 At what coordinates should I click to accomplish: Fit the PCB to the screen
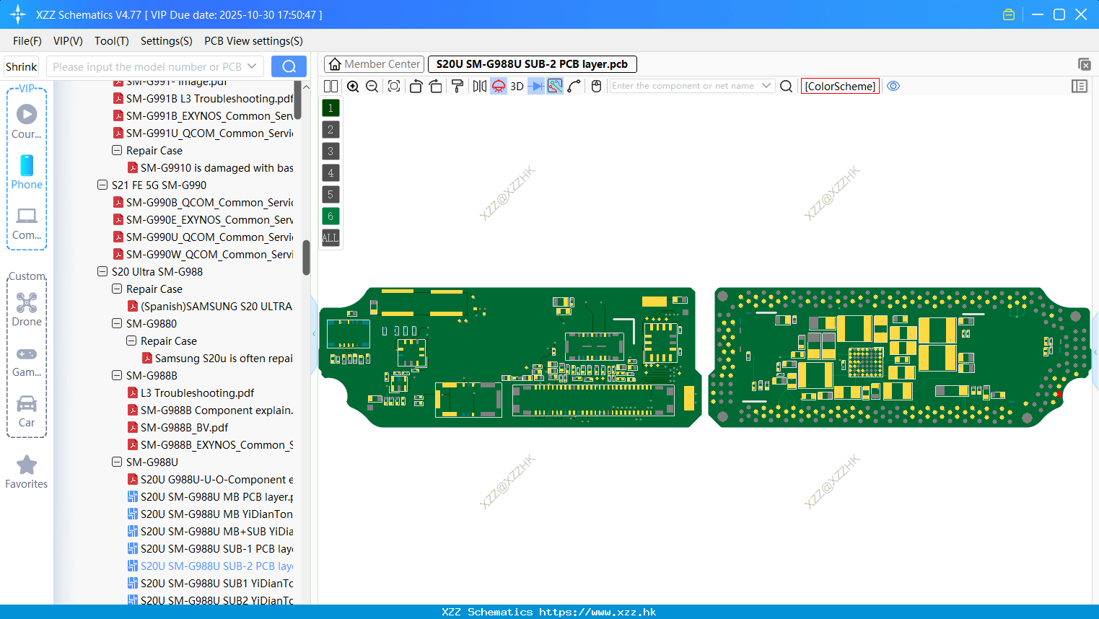pos(394,86)
